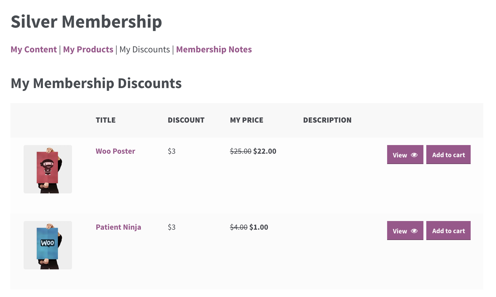Click the Silver Membership heading

tap(86, 22)
